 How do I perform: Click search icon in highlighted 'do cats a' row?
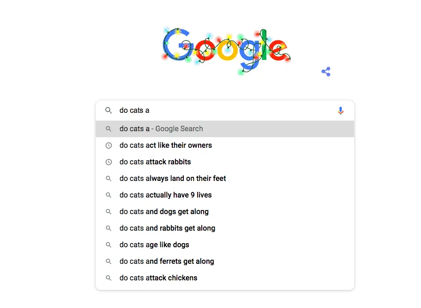108,129
